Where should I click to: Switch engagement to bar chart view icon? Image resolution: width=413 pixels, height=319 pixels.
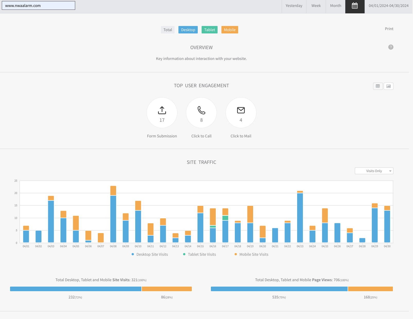[x=389, y=86]
